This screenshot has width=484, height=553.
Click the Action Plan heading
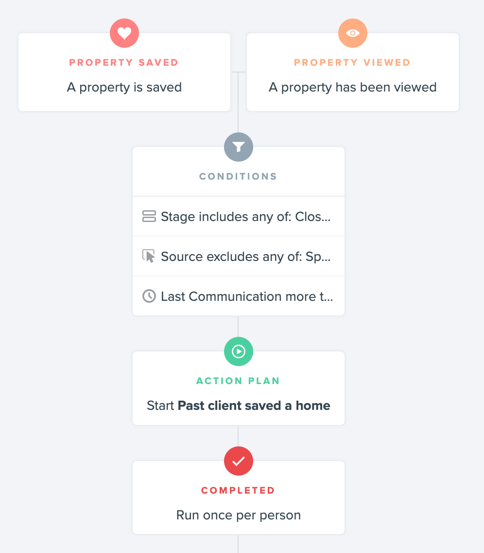(x=238, y=381)
